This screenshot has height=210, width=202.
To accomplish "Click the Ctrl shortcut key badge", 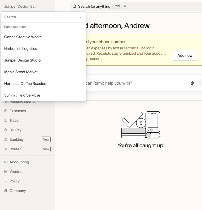I will point(117,6).
